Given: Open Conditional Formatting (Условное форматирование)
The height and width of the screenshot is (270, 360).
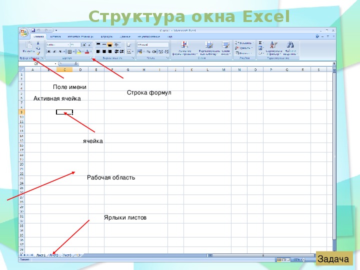Looking at the screenshot, I should tap(185, 48).
